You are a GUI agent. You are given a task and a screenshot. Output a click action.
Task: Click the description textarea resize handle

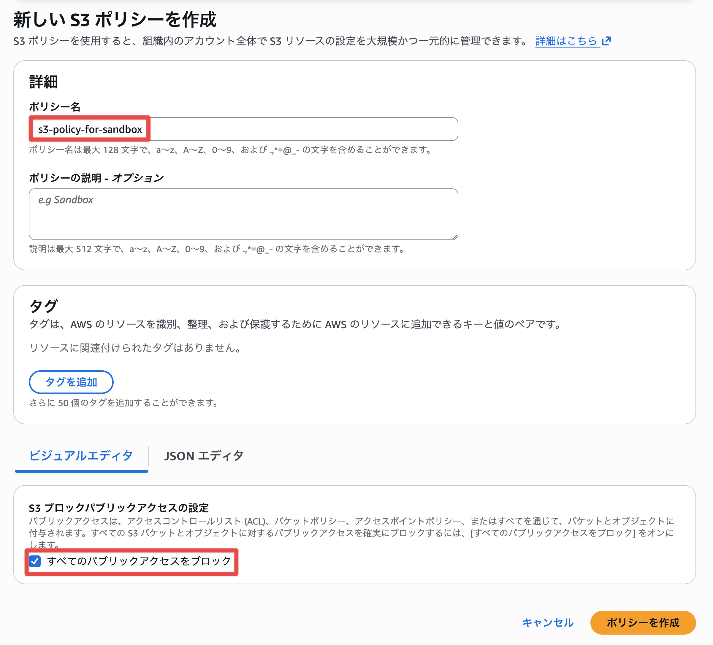coord(455,237)
